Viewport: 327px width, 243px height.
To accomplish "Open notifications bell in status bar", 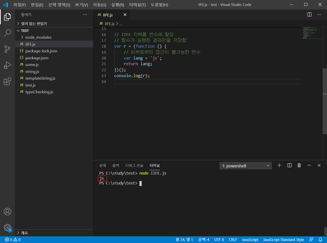I will click(320, 240).
